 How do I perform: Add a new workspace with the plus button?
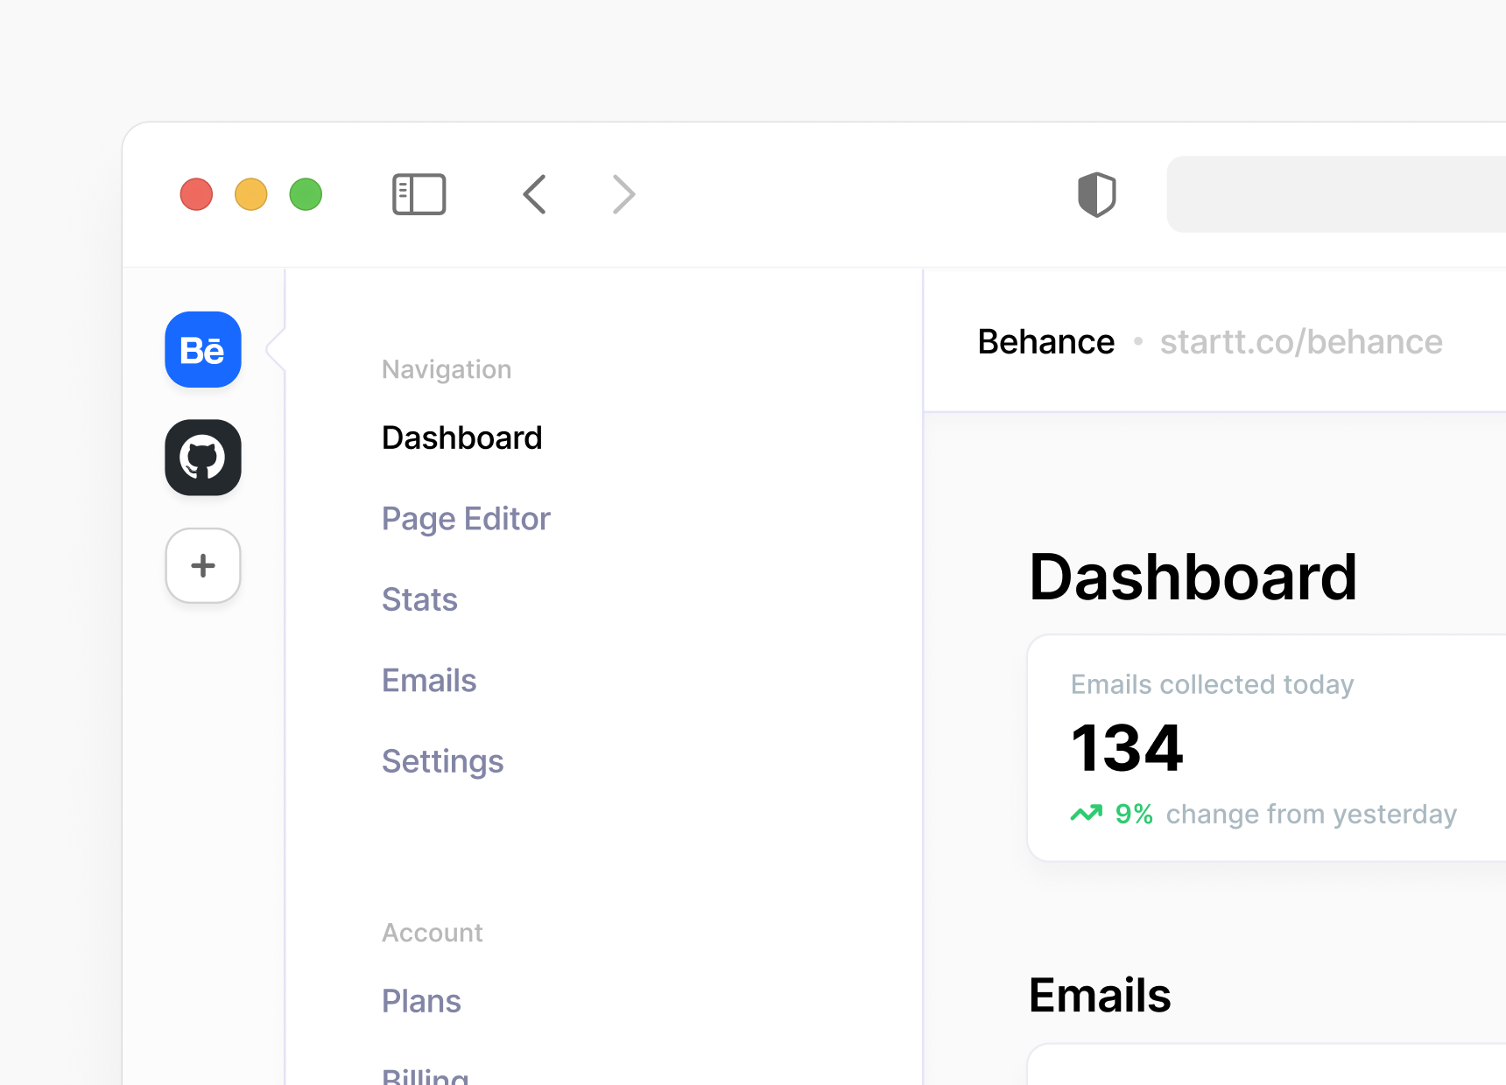tap(203, 565)
